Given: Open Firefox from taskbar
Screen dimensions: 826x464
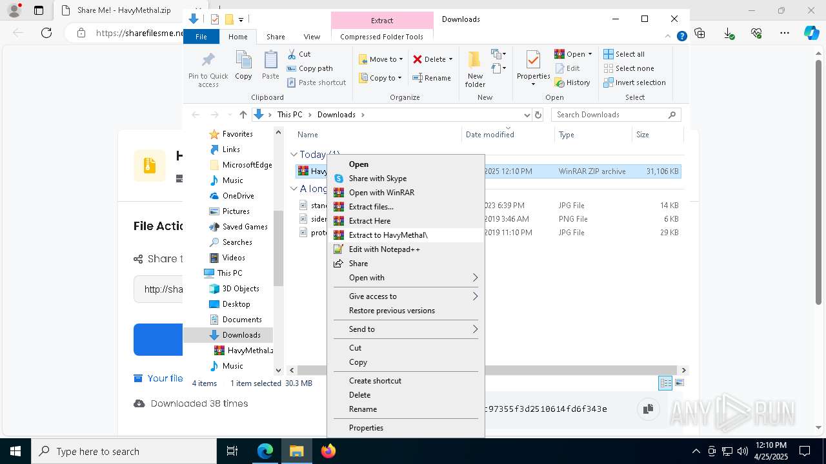Looking at the screenshot, I should 328,451.
